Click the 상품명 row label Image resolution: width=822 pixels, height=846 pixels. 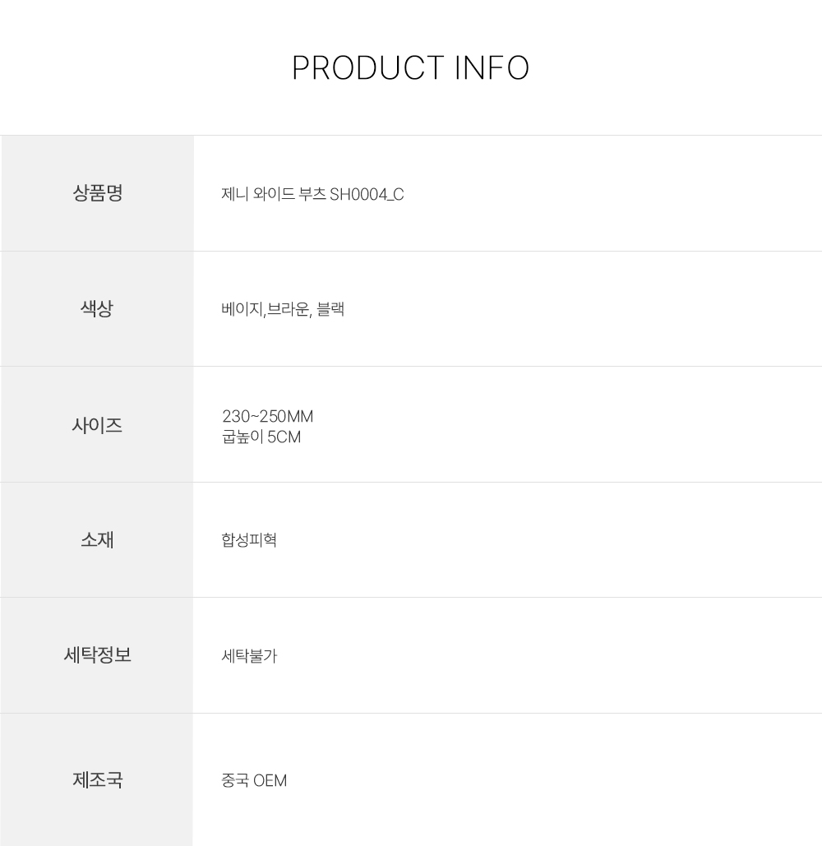[x=97, y=193]
